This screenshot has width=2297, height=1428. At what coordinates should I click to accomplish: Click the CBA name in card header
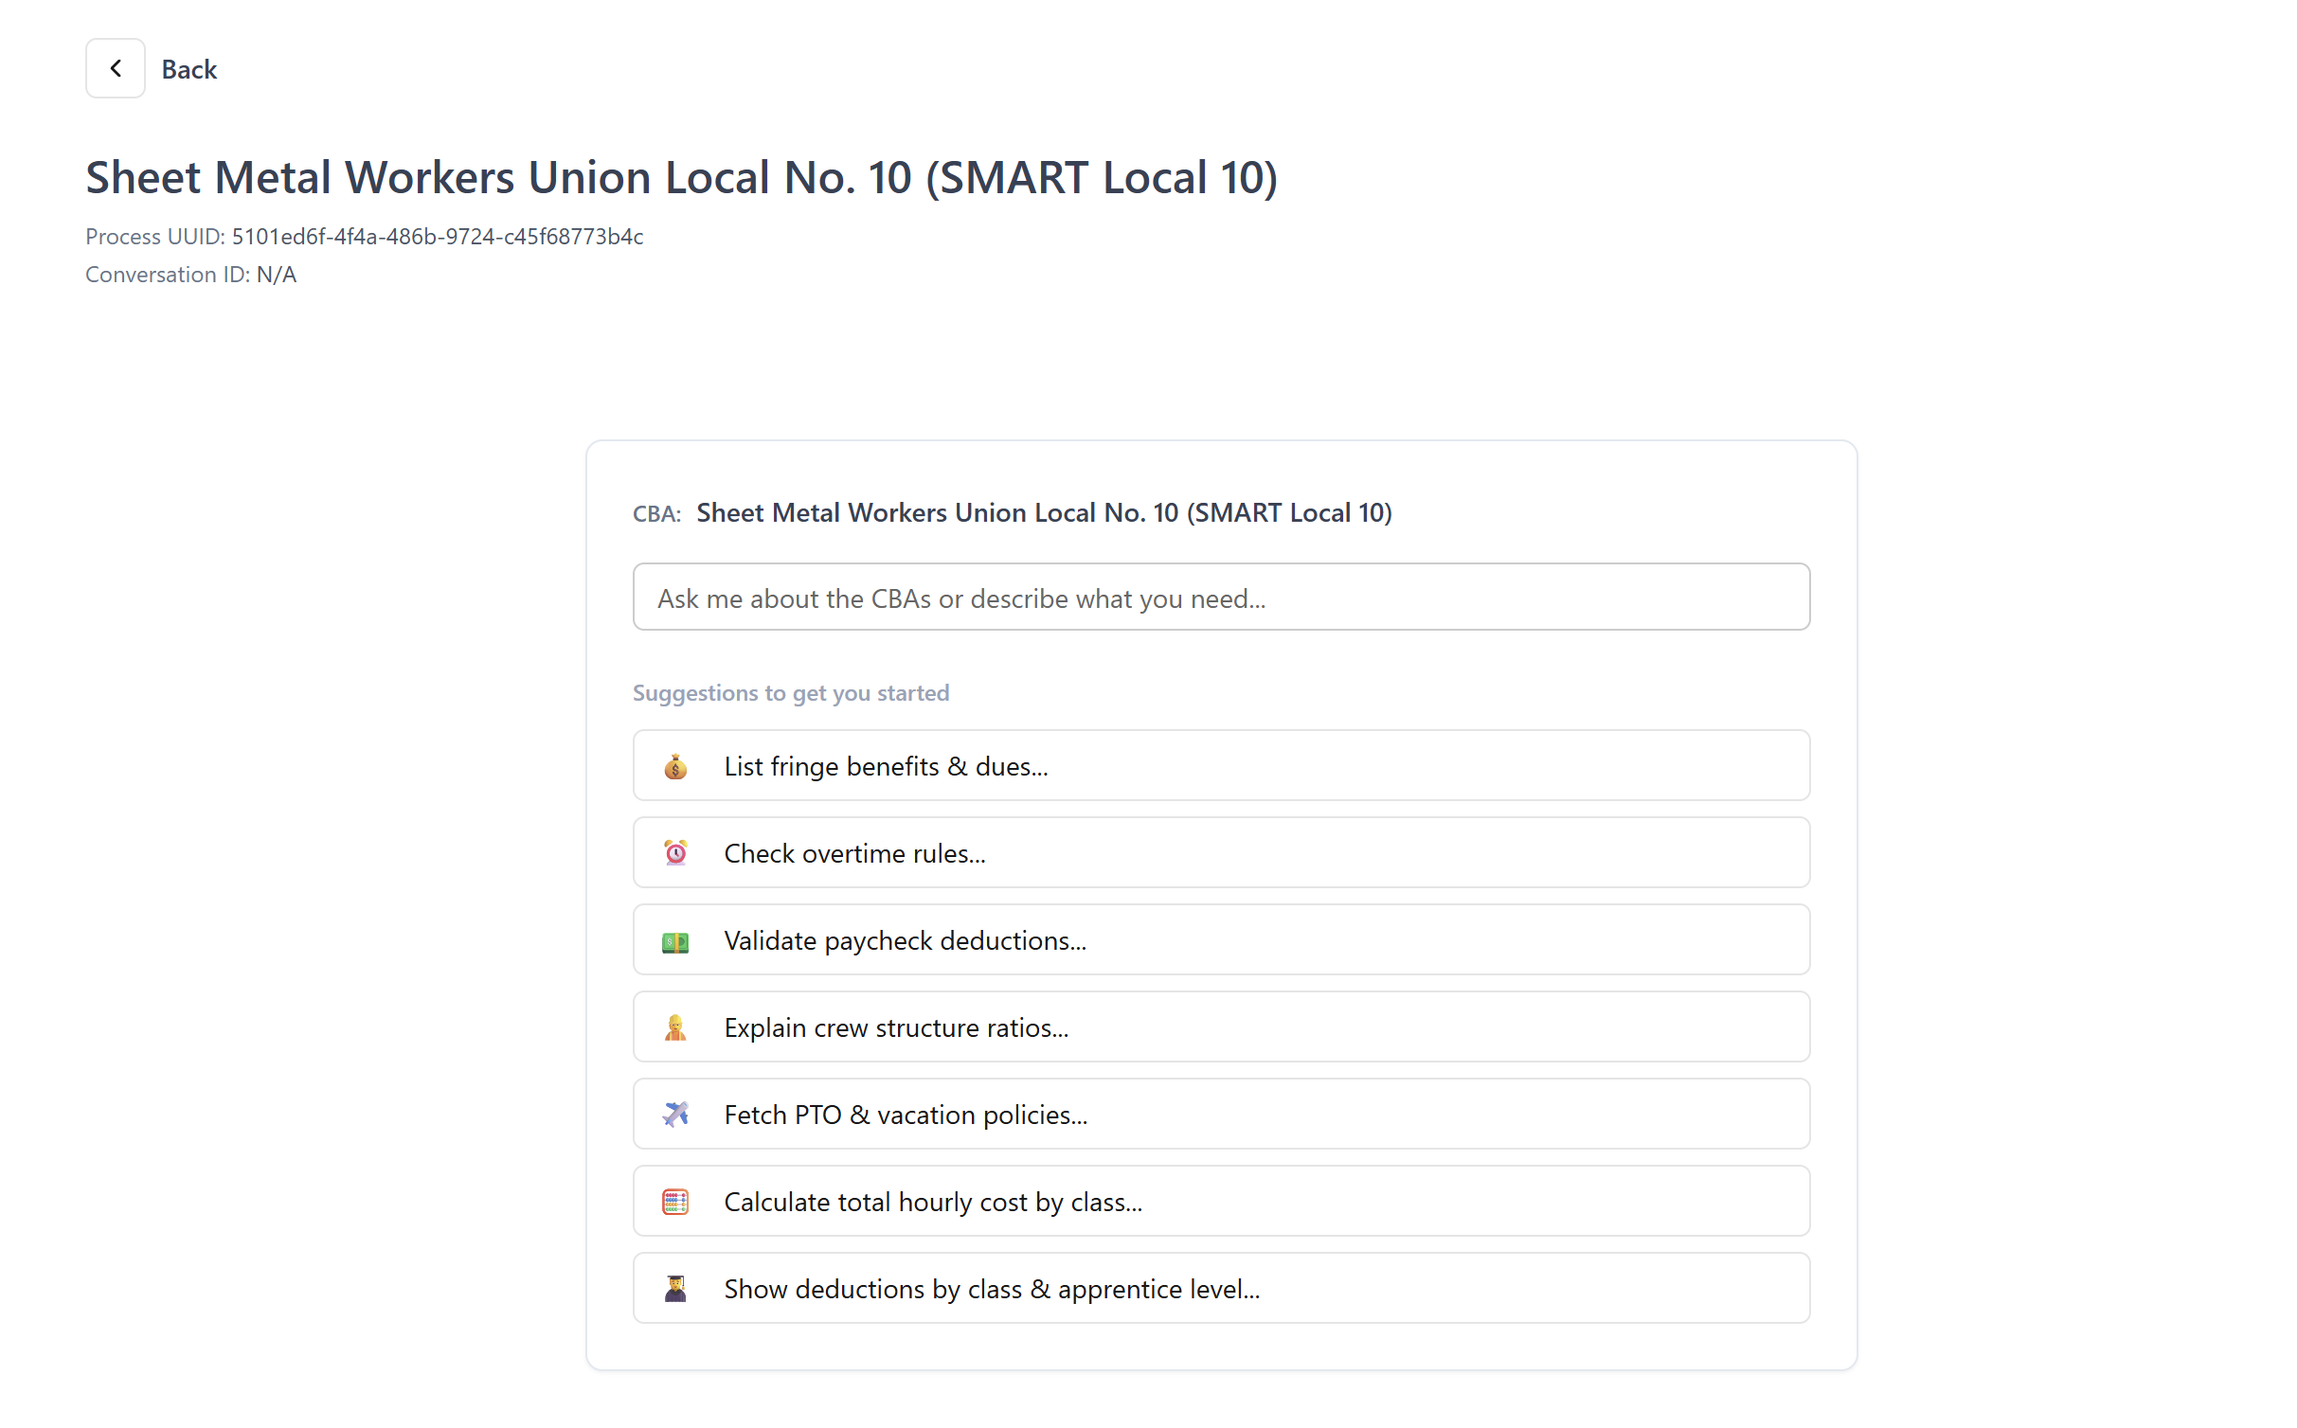click(x=1043, y=512)
